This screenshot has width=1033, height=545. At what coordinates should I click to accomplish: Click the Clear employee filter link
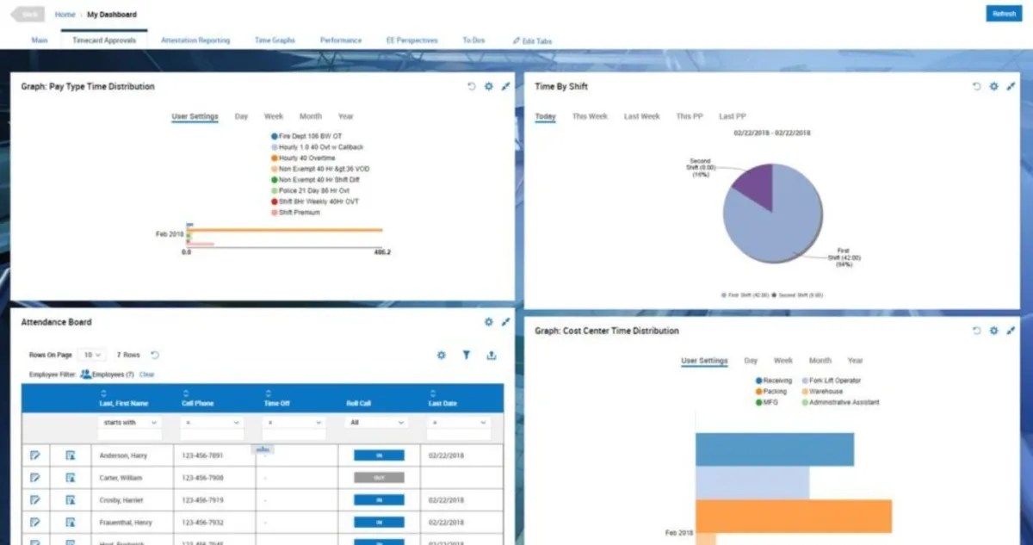(x=147, y=375)
